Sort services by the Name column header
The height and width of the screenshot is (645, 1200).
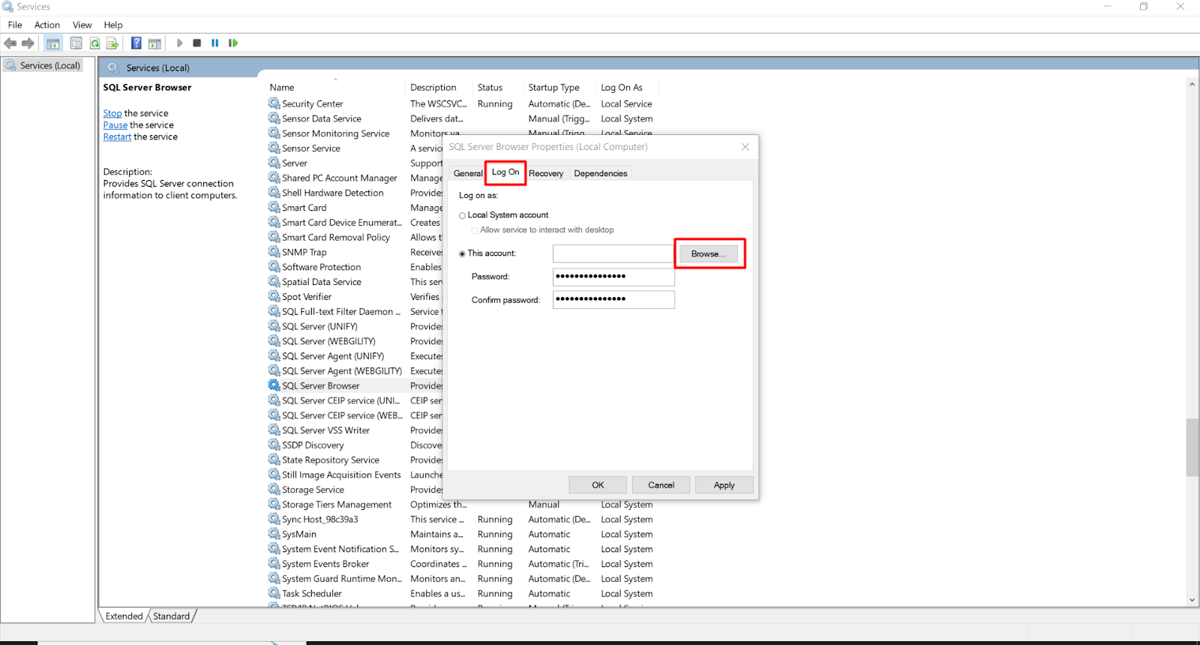(282, 88)
